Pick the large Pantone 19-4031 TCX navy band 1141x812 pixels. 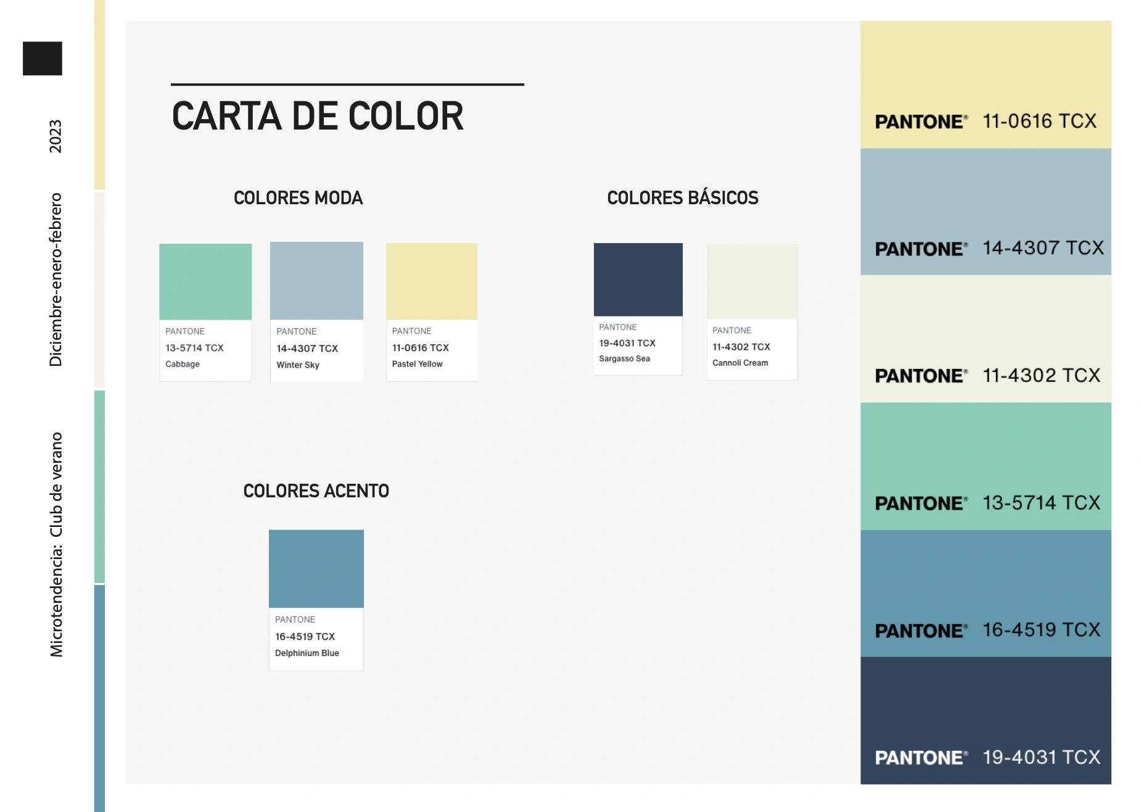pos(986,720)
